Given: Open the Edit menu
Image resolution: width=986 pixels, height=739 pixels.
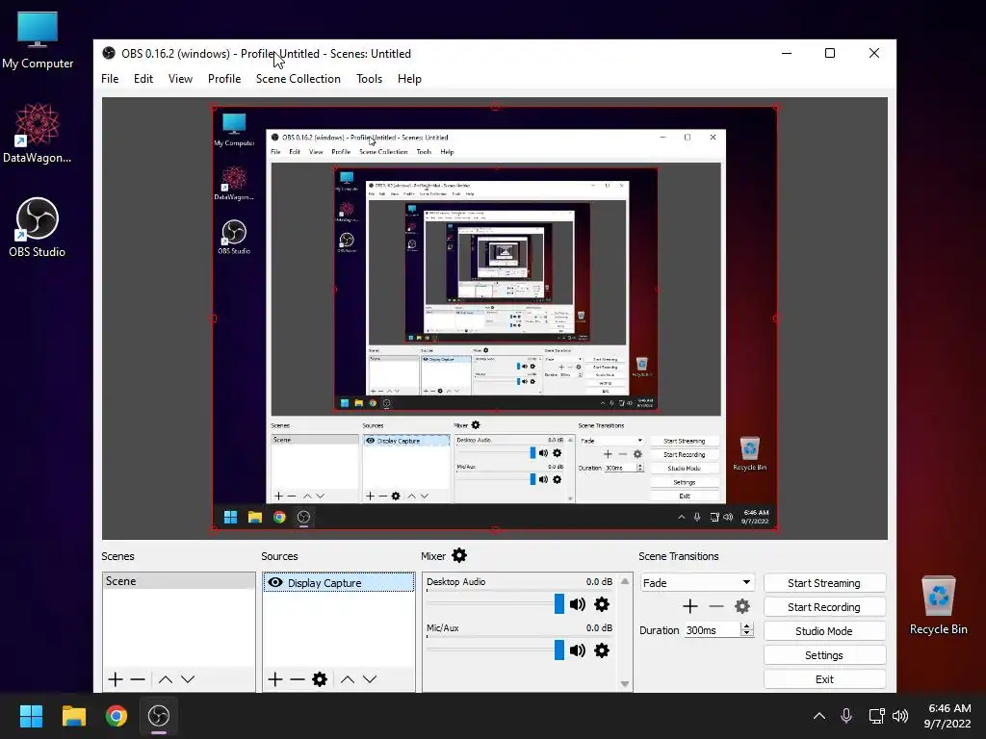Looking at the screenshot, I should 143,79.
